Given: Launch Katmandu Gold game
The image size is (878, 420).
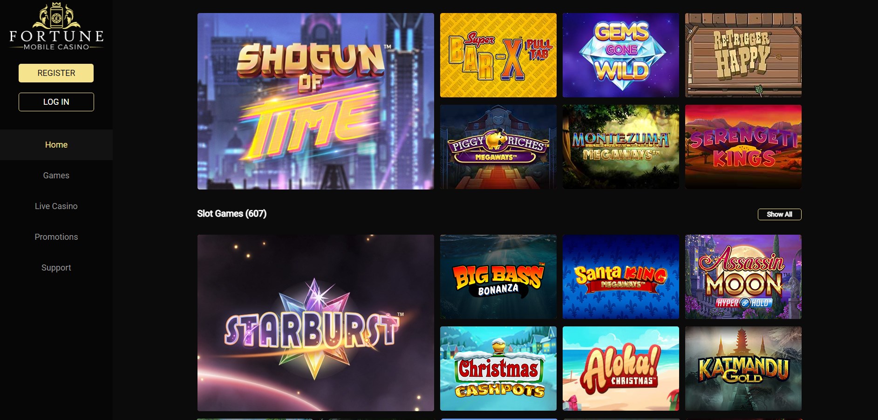Looking at the screenshot, I should 743,368.
